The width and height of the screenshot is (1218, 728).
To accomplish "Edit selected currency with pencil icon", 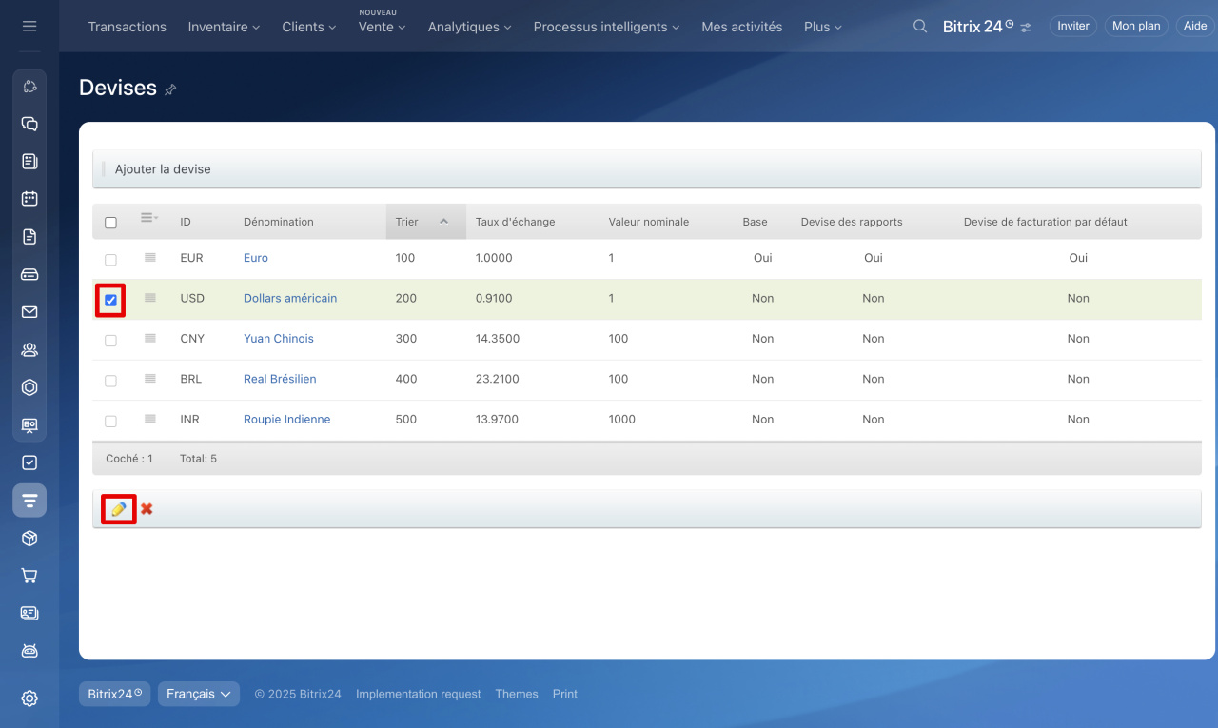I will click(119, 509).
